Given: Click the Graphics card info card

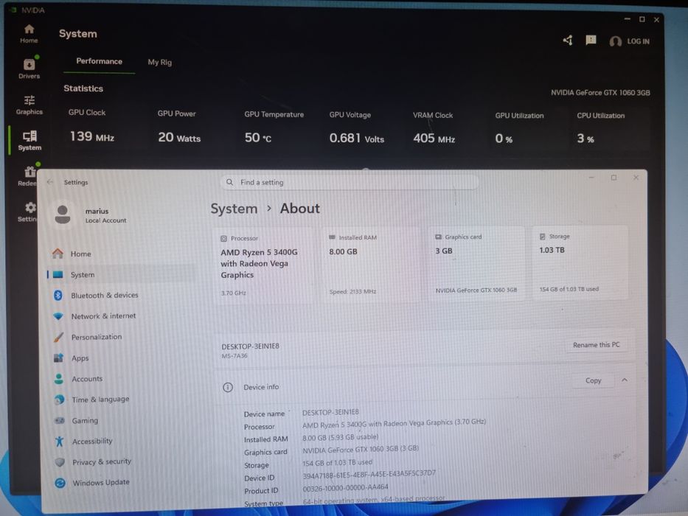Looking at the screenshot, I should pyautogui.click(x=476, y=264).
